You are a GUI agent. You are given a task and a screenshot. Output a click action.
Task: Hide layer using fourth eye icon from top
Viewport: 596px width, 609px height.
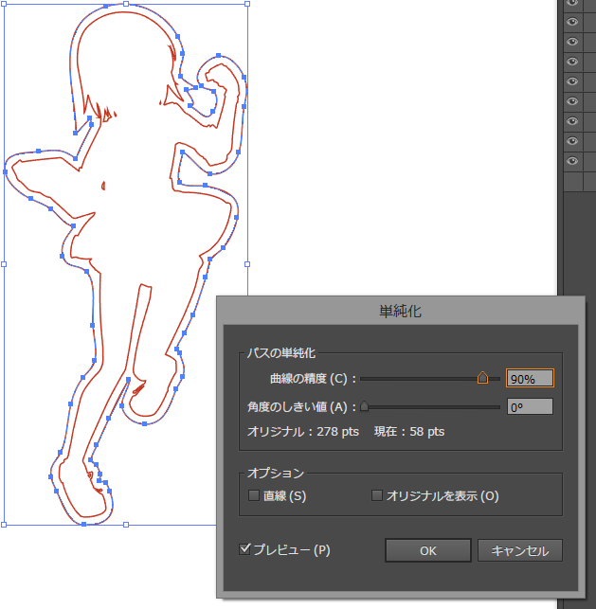pos(572,62)
